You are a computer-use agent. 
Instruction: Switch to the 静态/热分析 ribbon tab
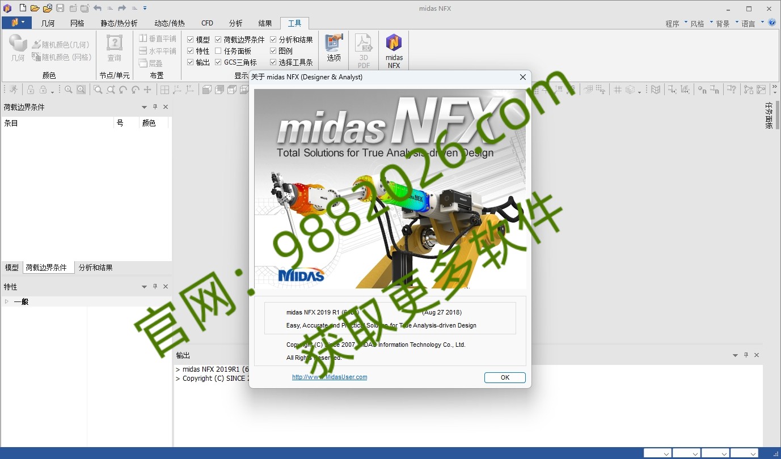(119, 23)
